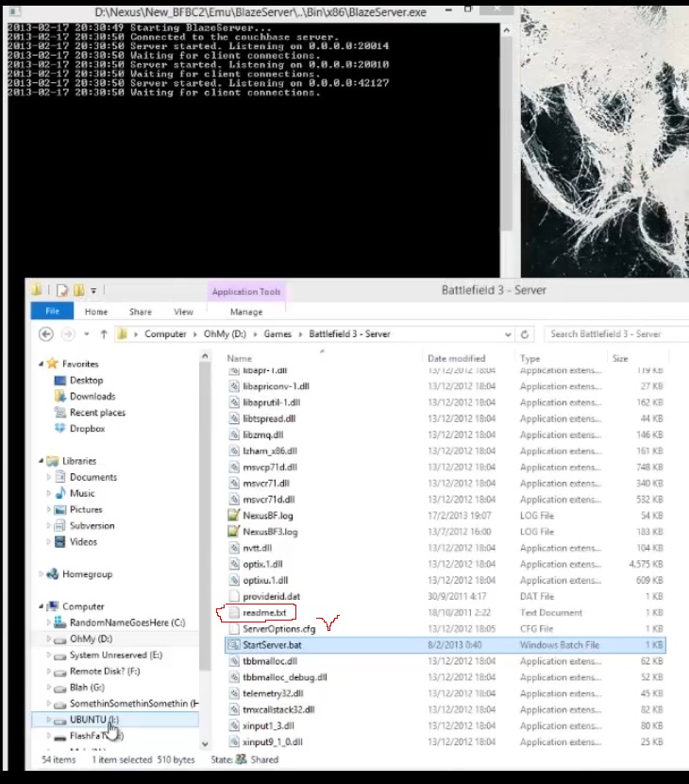Open the File menu
The width and height of the screenshot is (689, 784).
[52, 311]
